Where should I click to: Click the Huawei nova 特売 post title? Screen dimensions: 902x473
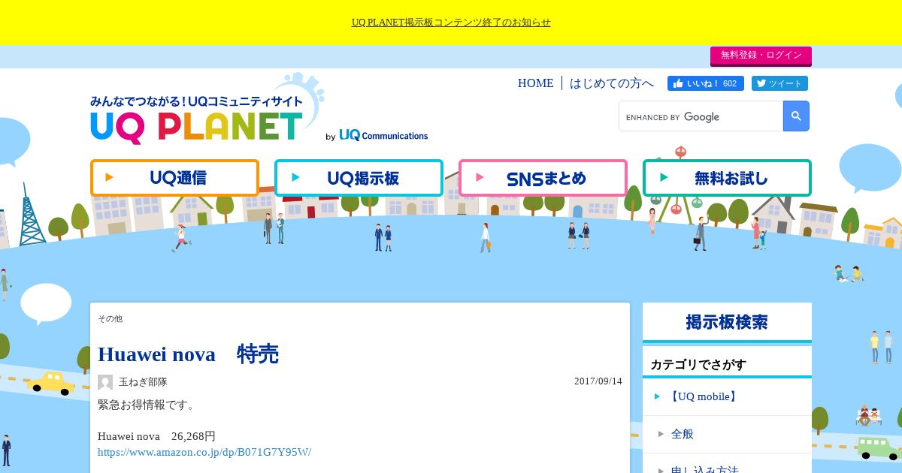(x=188, y=354)
